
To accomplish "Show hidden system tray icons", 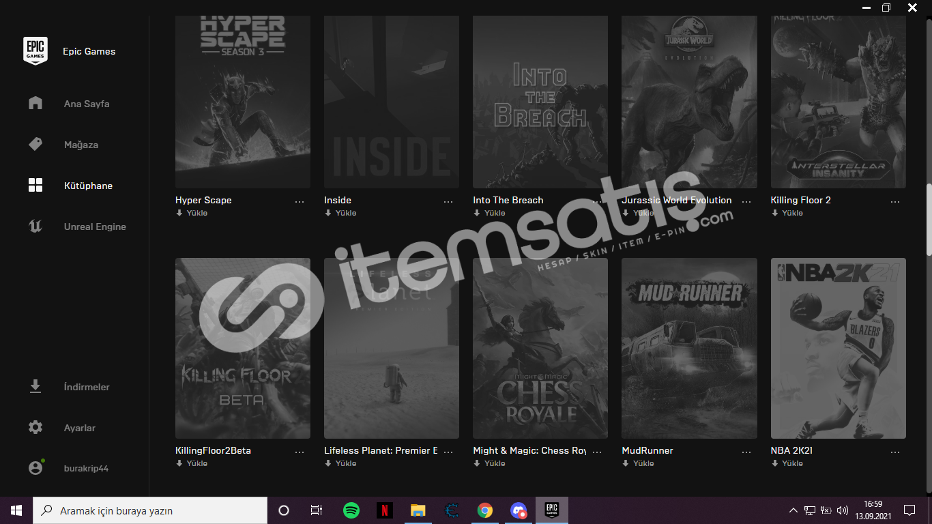I will click(x=793, y=510).
